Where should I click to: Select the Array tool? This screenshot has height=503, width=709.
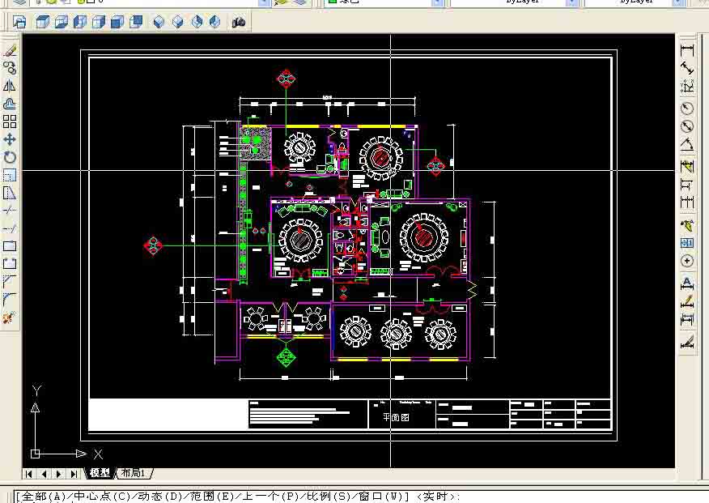click(10, 121)
